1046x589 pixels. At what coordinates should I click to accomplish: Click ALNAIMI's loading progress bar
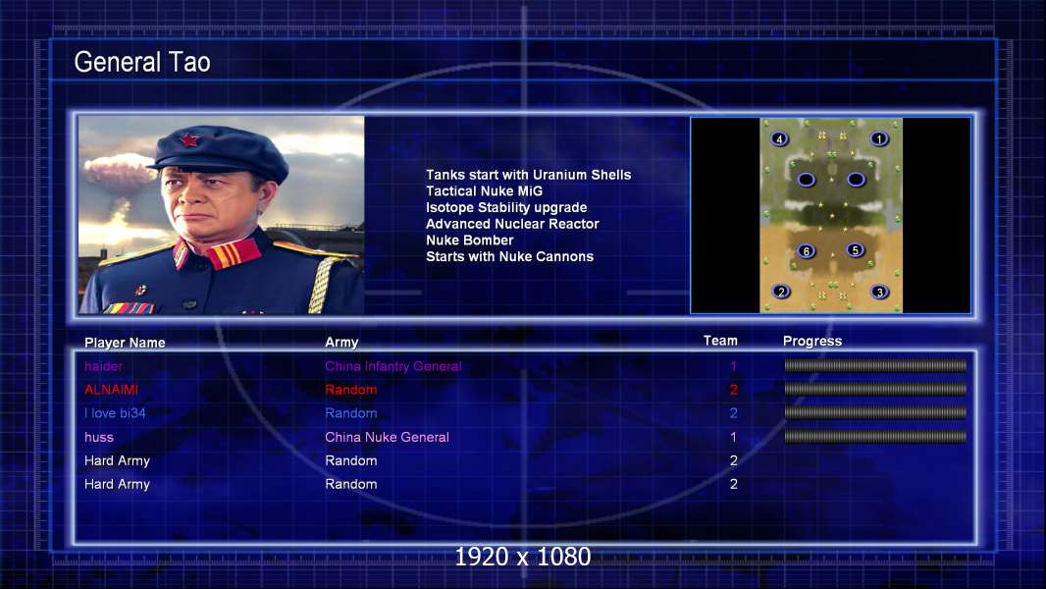[875, 389]
